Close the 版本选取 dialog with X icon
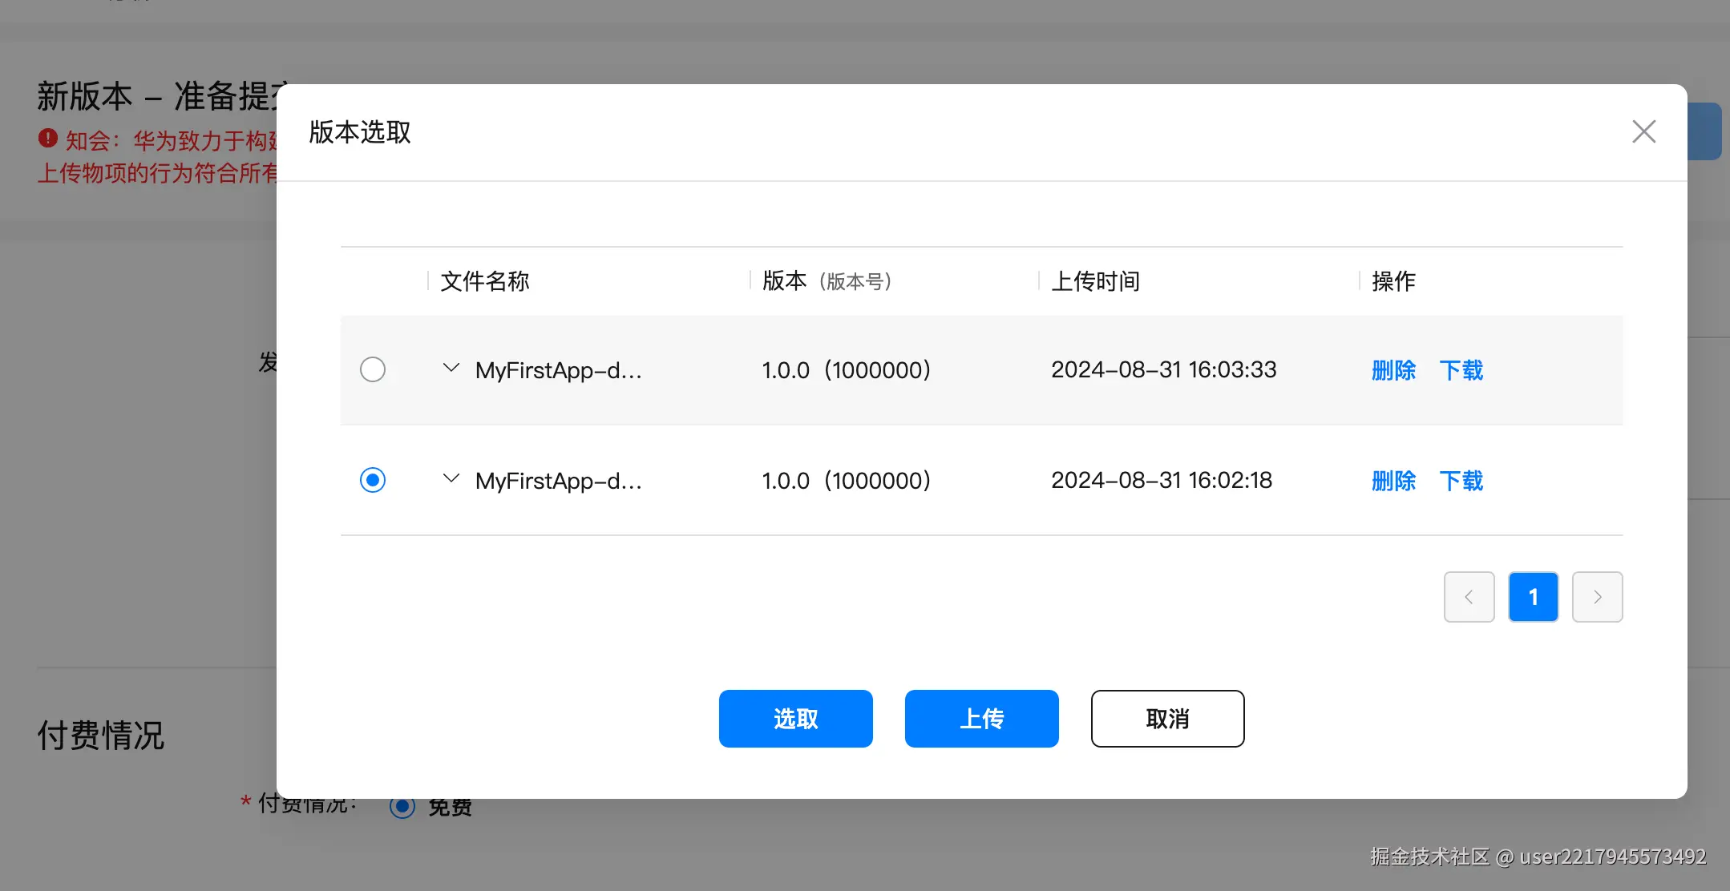Screen dimensions: 1730x891 pyautogui.click(x=1643, y=131)
